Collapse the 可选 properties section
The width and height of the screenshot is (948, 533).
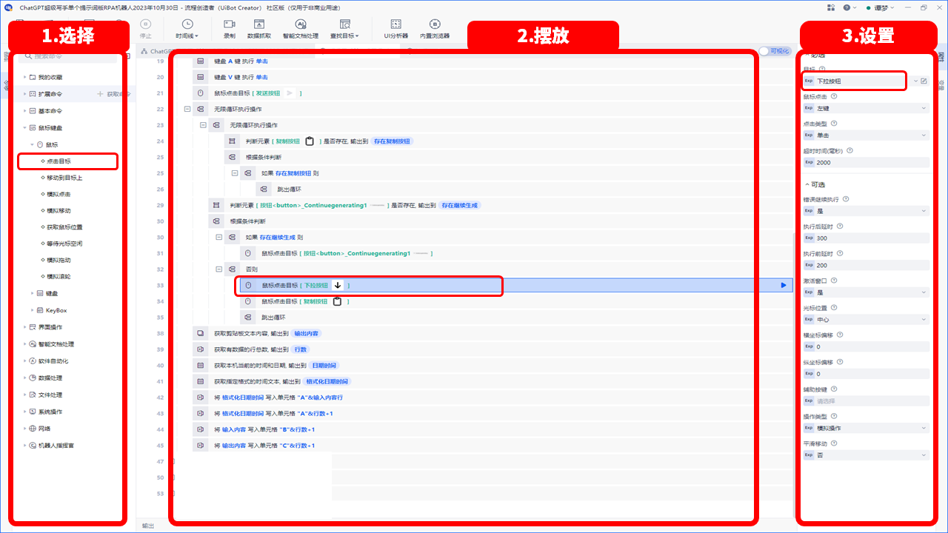click(807, 184)
